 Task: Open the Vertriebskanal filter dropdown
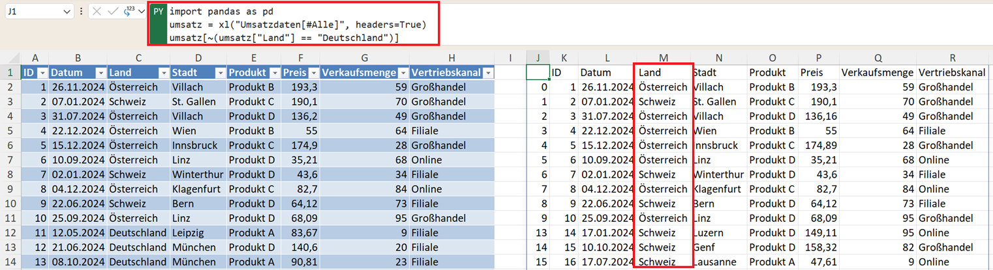pos(488,73)
